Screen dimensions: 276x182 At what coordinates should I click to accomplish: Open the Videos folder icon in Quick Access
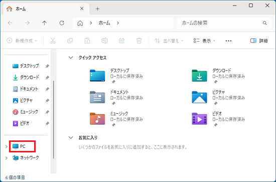[199, 119]
